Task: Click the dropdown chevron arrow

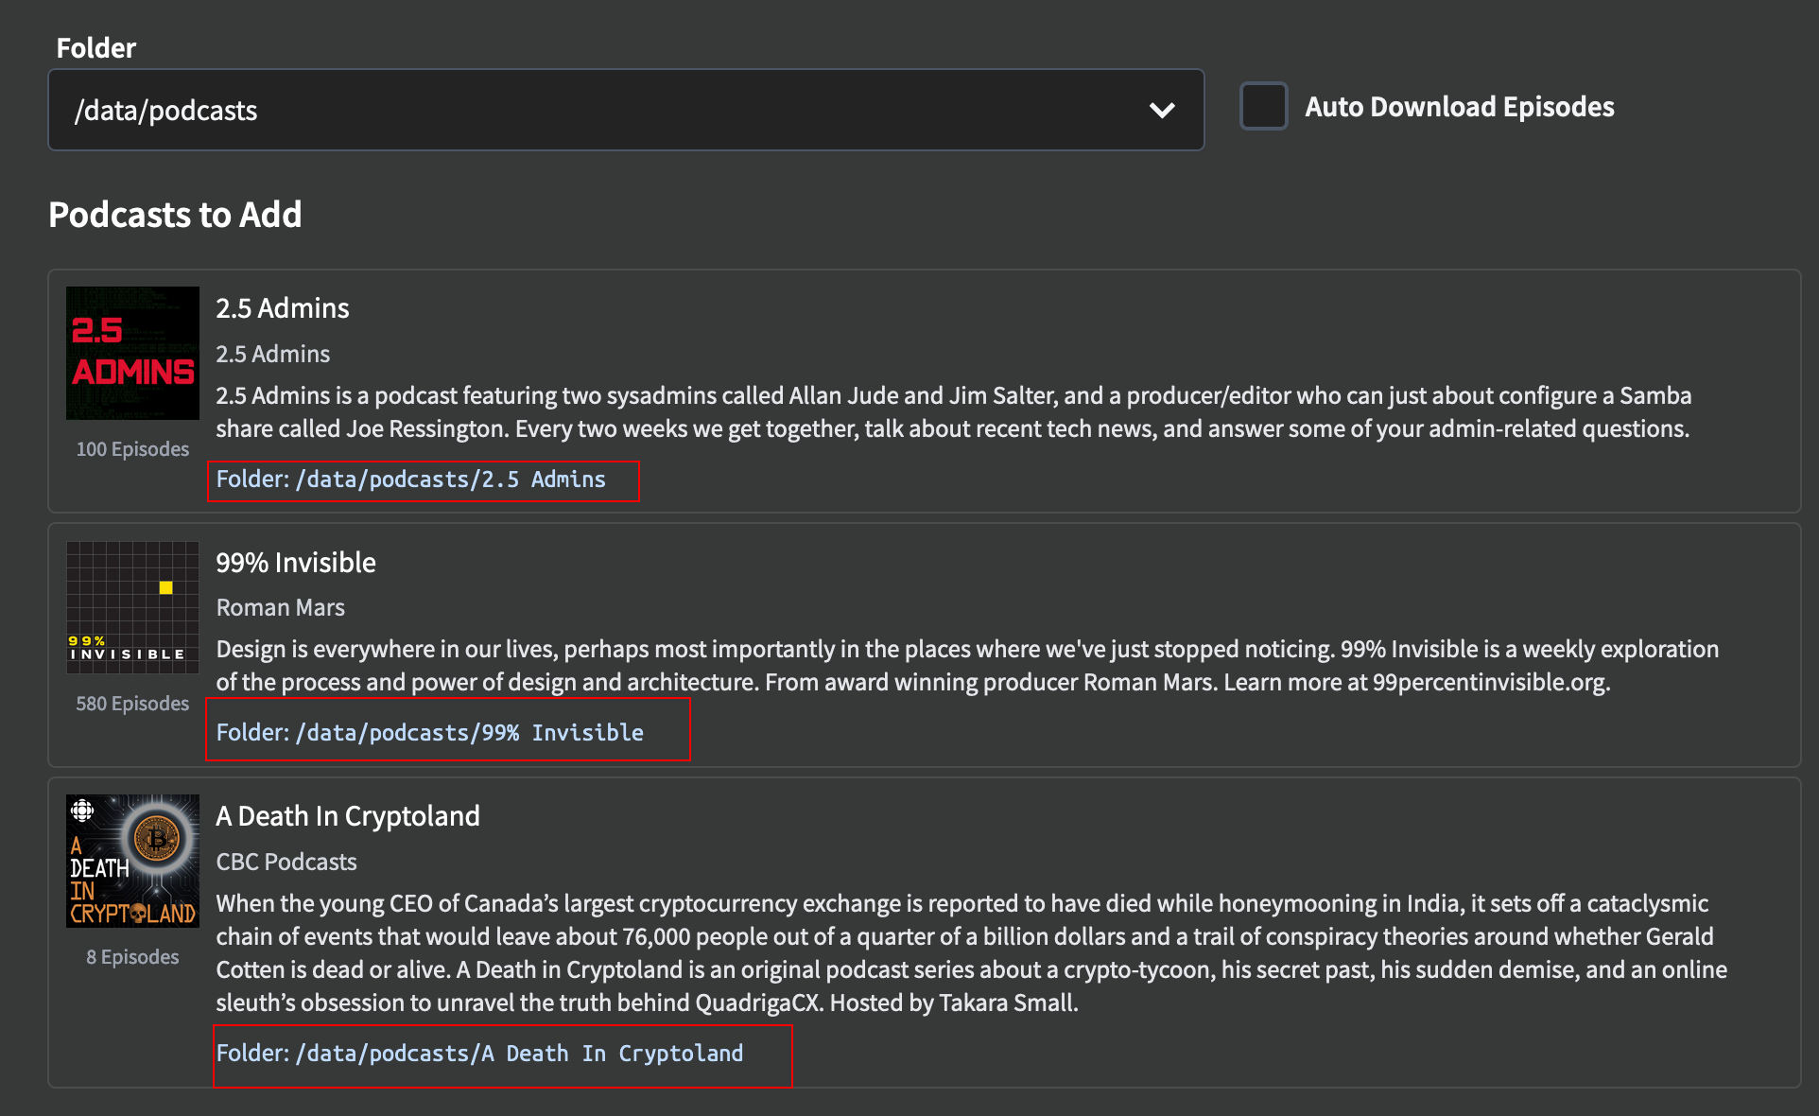Action: 1163,110
